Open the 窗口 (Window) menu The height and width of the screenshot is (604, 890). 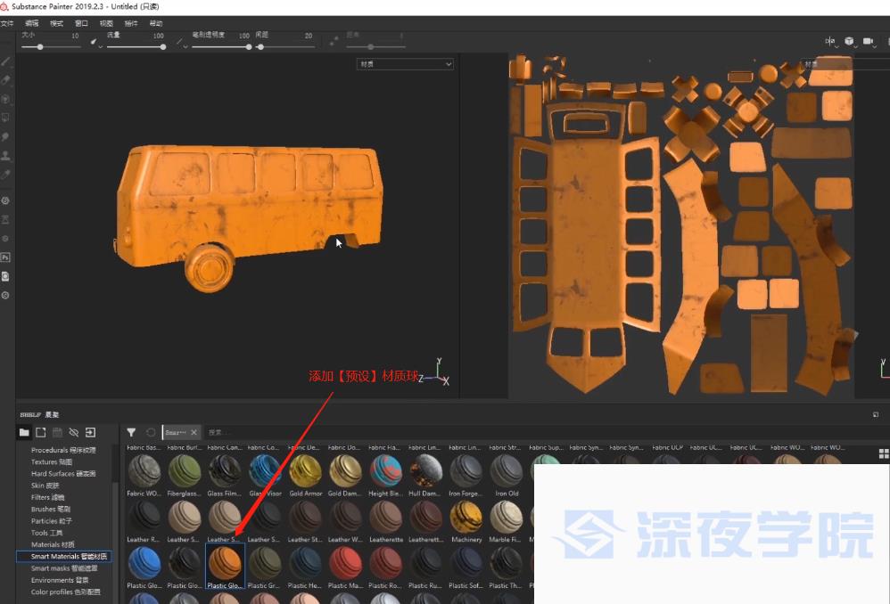81,22
